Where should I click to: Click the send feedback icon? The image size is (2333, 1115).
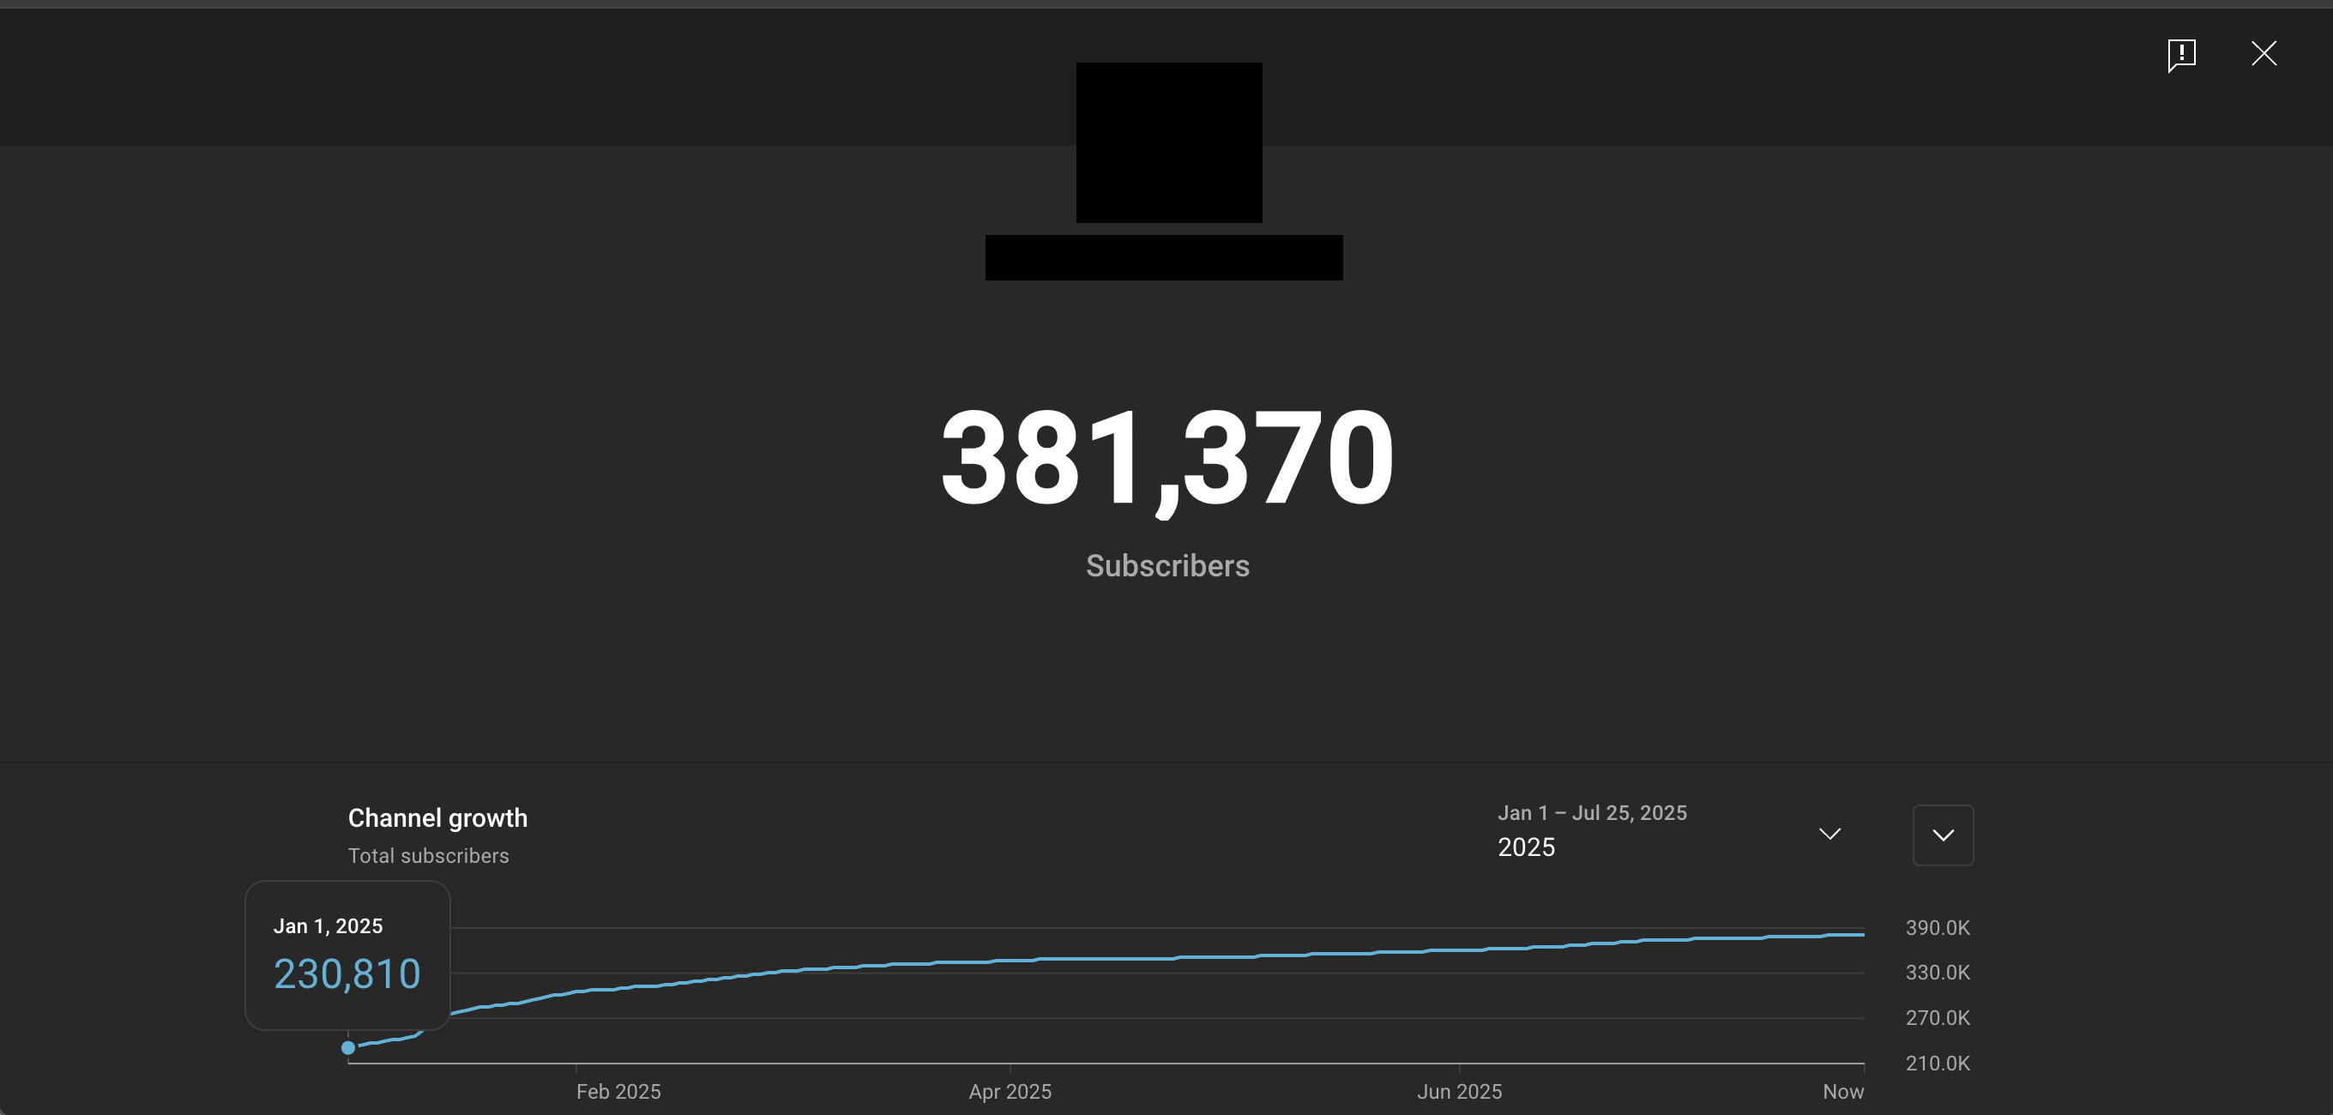(2181, 54)
